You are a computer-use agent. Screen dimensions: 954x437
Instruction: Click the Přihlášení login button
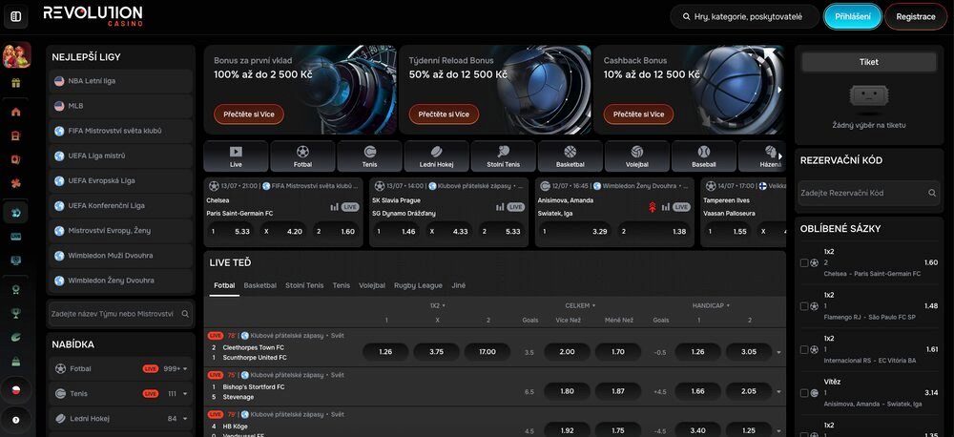pos(852,17)
